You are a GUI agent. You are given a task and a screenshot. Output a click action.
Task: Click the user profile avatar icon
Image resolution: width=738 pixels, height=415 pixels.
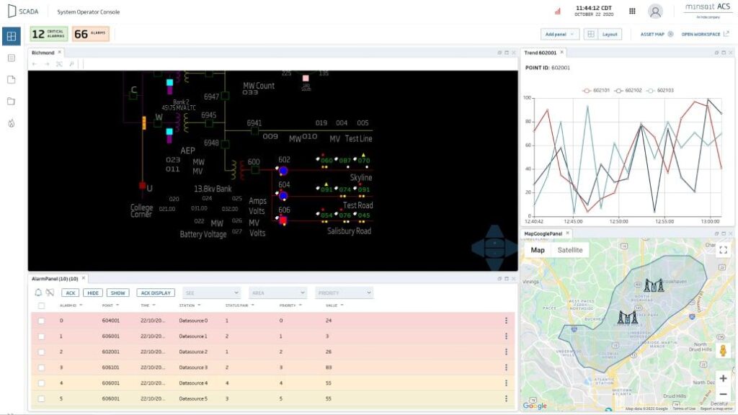pyautogui.click(x=655, y=12)
